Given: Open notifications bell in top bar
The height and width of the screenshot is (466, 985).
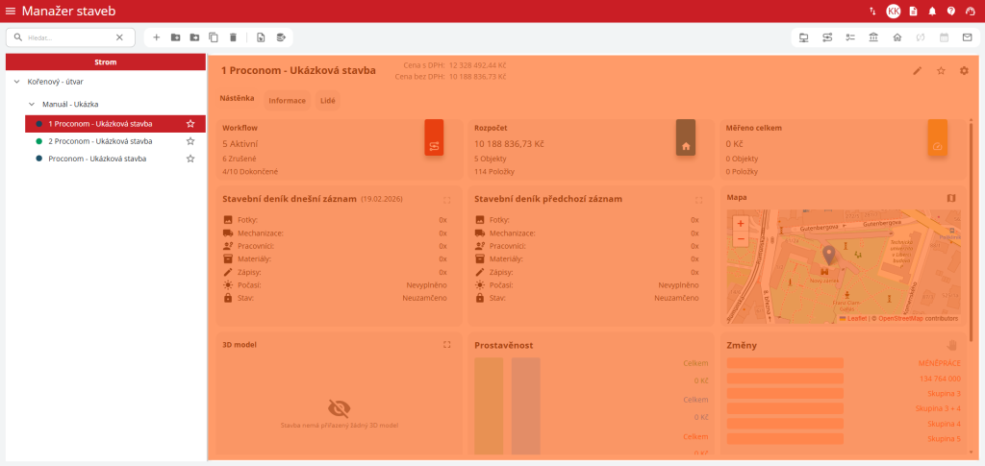Looking at the screenshot, I should click(x=932, y=11).
